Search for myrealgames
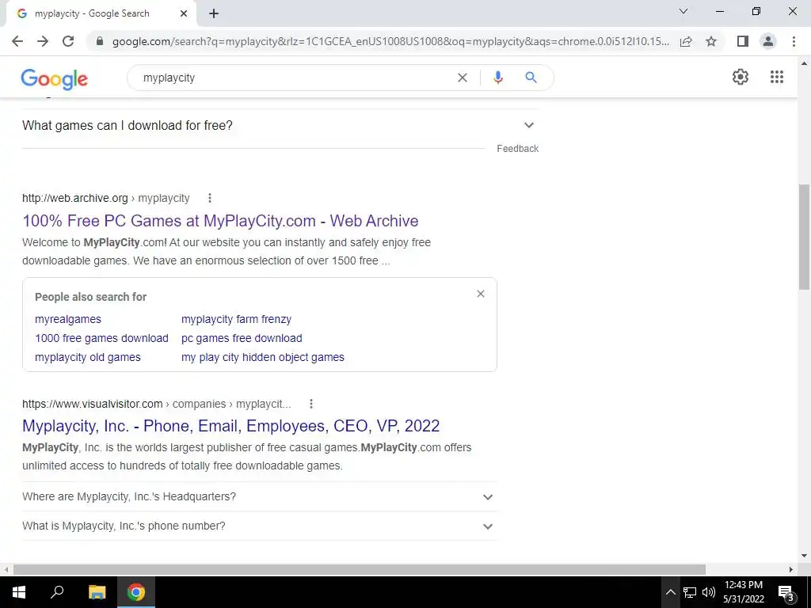Screen dimensions: 811x608 pyautogui.click(x=68, y=319)
